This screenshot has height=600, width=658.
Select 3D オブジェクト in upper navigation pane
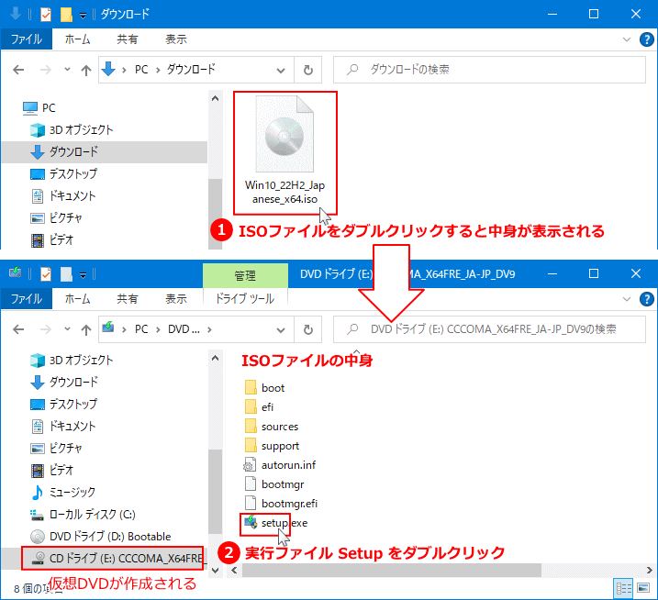(72, 130)
